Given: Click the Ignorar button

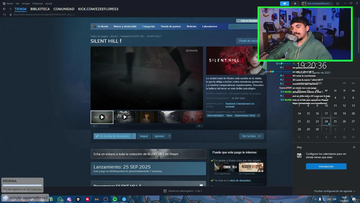Looking at the screenshot, I should [x=159, y=136].
